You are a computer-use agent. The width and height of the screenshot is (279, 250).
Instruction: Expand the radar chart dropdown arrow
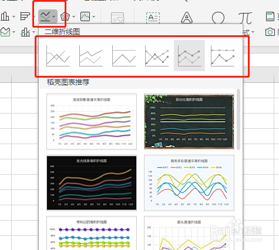(73, 16)
